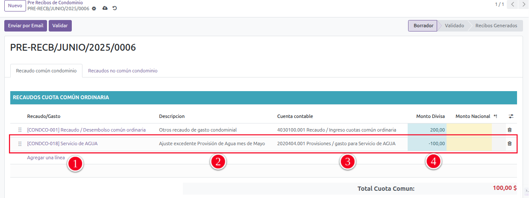Grab the drag handle of CONDCO-018 row

[x=20, y=144]
